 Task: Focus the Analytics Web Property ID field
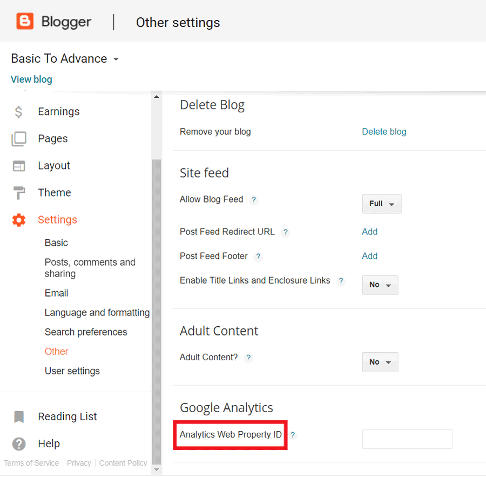coord(407,439)
